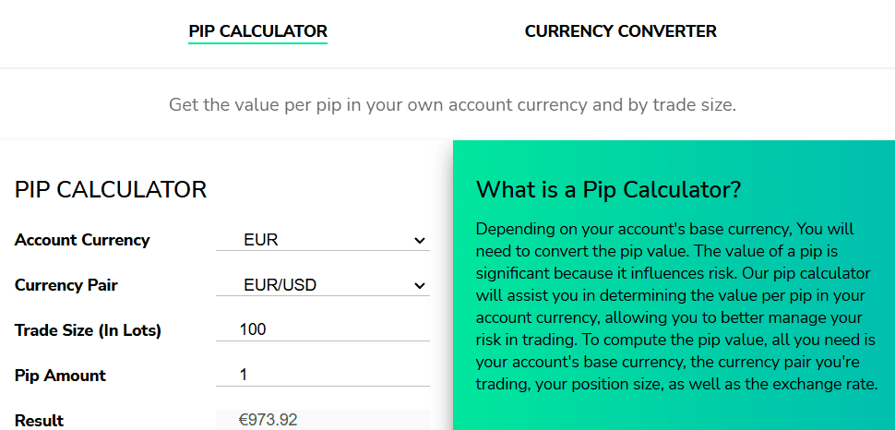895x430 pixels.
Task: Focus the Pip Amount input field
Action: (323, 375)
